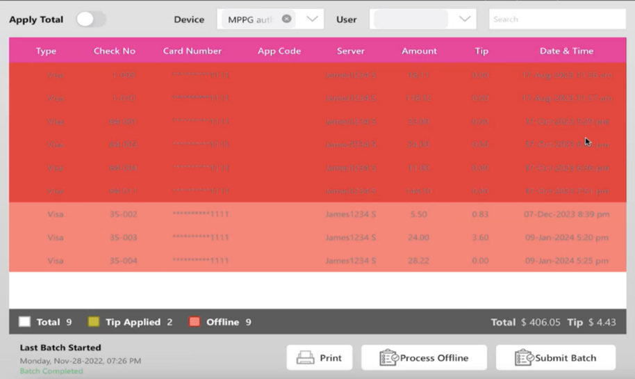The image size is (635, 379).
Task: Expand the Device dropdown arrow
Action: pyautogui.click(x=313, y=19)
